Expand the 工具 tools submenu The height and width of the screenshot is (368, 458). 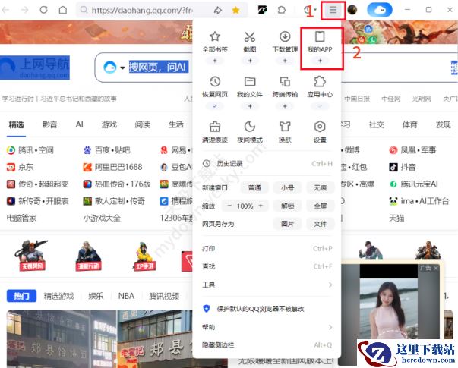pyautogui.click(x=267, y=285)
